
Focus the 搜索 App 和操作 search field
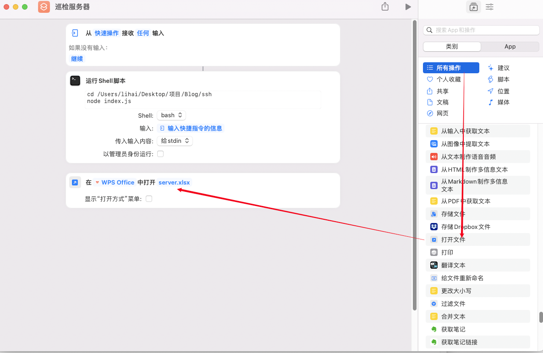point(481,30)
